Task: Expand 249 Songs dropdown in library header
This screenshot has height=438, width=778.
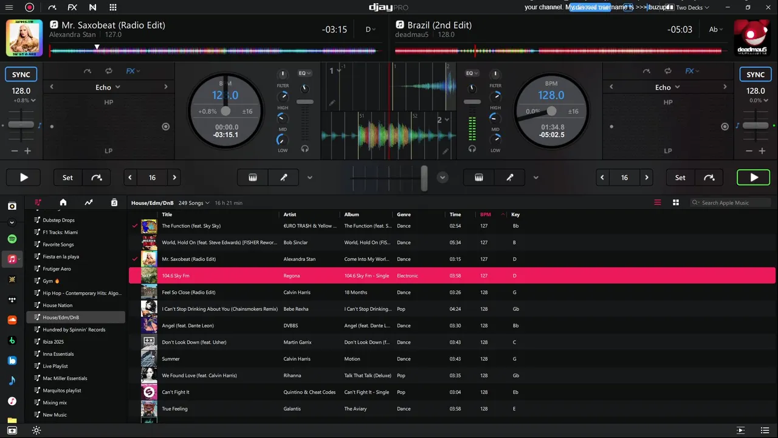Action: (193, 203)
